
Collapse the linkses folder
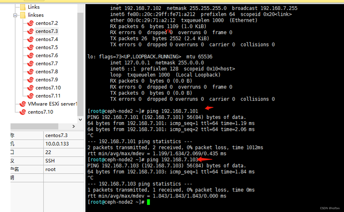(x=15, y=15)
